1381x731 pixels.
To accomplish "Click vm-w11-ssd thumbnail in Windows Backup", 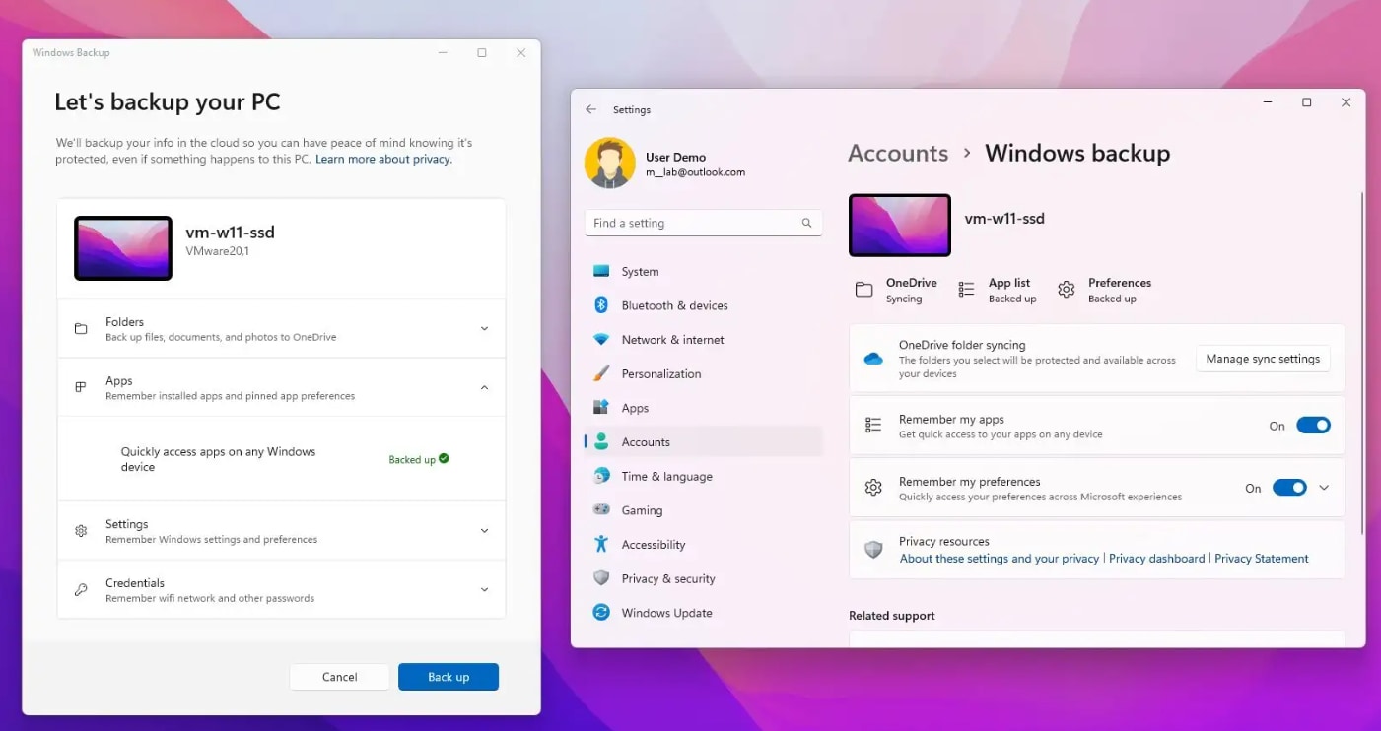I will 123,248.
